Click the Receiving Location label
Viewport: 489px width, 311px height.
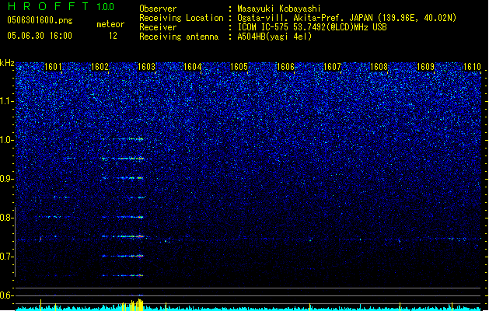pyautogui.click(x=181, y=18)
